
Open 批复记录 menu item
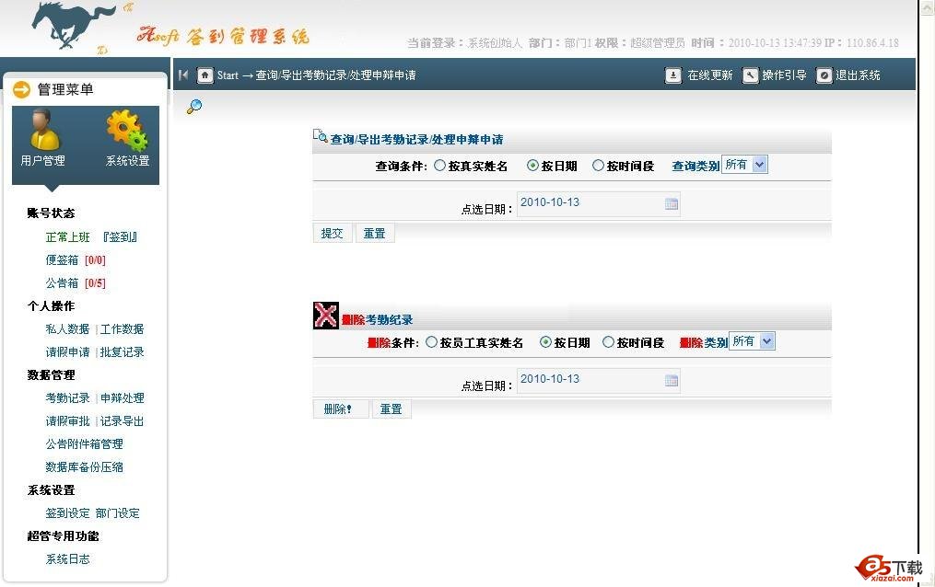click(x=122, y=352)
